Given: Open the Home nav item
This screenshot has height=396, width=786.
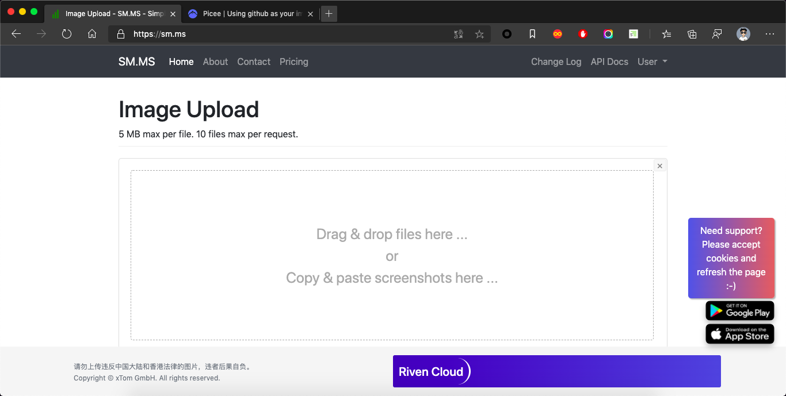Looking at the screenshot, I should [x=181, y=61].
